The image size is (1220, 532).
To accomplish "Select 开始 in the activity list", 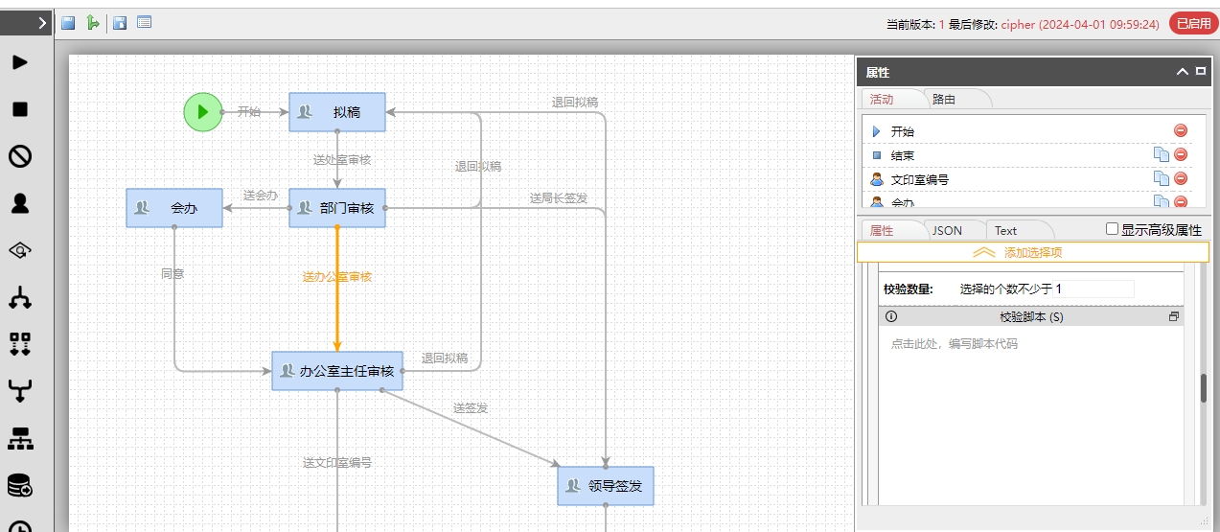I will coord(903,131).
